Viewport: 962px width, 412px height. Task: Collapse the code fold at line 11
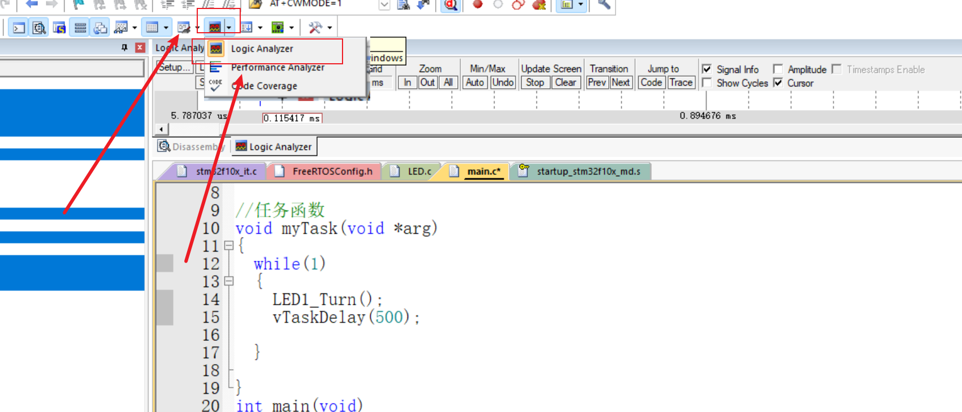229,246
